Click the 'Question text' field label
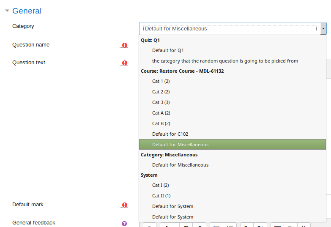The height and width of the screenshot is (227, 331). tap(29, 63)
